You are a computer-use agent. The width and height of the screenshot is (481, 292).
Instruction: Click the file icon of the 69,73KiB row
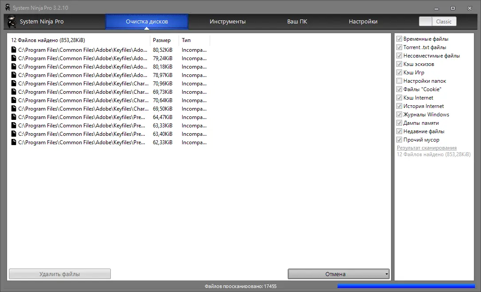tap(13, 92)
